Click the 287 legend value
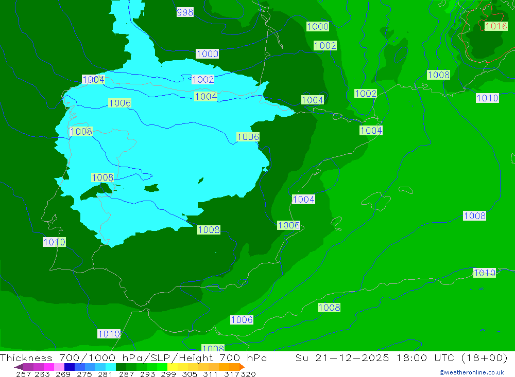Image resolution: width=515 pixels, height=377 pixels. coord(126,374)
